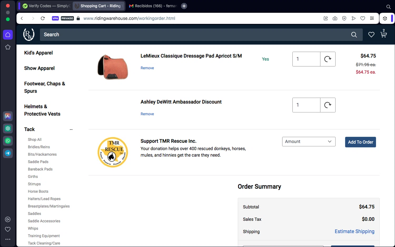Open sidebar pinboards heart icon

point(8,229)
